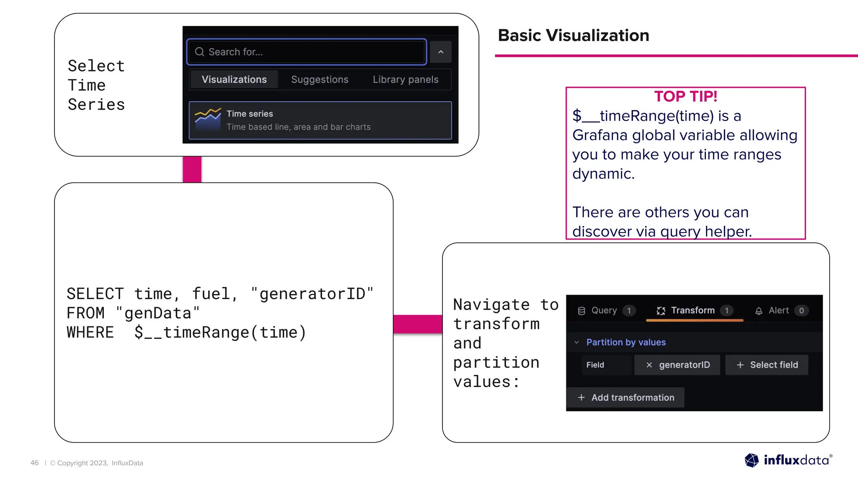The height and width of the screenshot is (482, 858).
Task: Open the Suggestions tab
Action: 320,79
